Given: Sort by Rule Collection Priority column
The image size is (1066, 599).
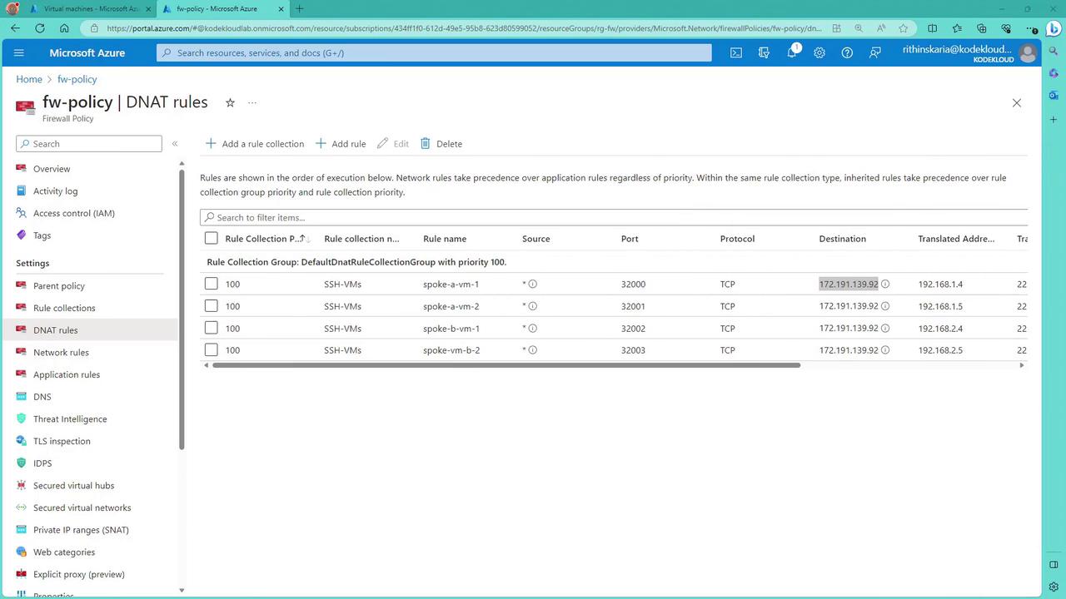Looking at the screenshot, I should point(262,239).
